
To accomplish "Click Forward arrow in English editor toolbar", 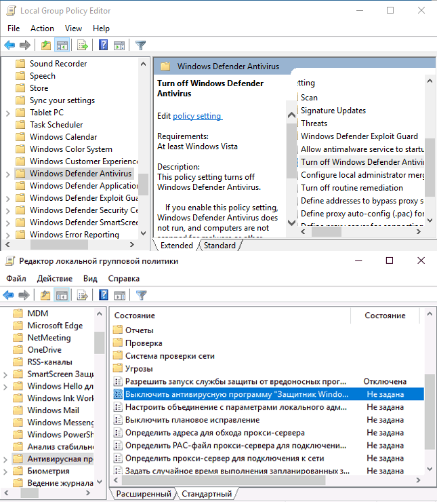I will click(x=25, y=45).
